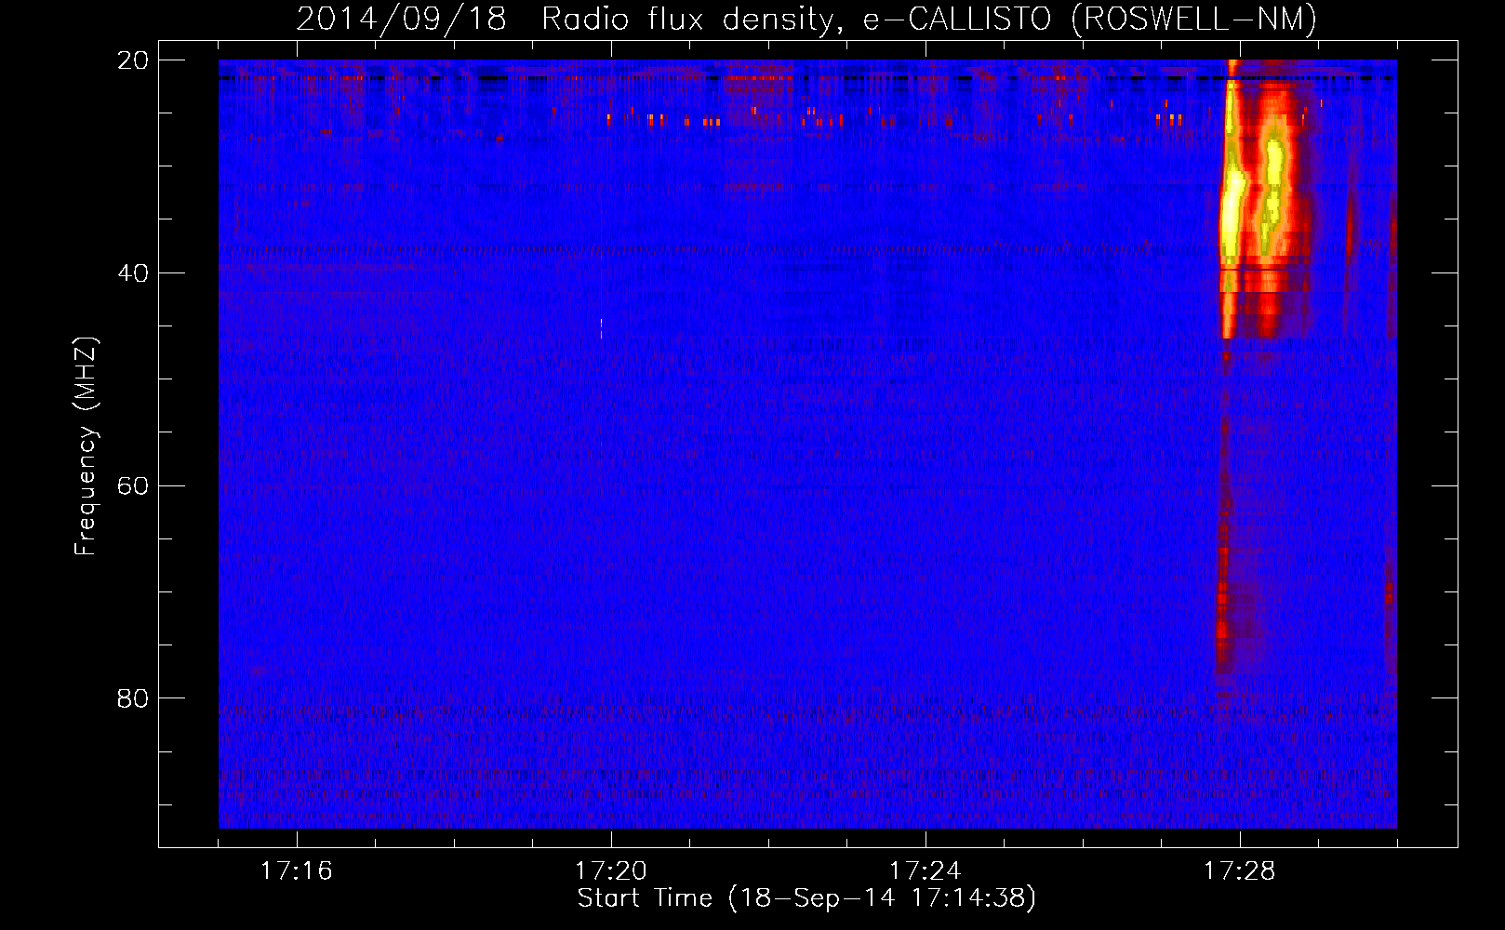Click the 80 frequency tick label
This screenshot has height=930, width=1505.
(x=133, y=698)
